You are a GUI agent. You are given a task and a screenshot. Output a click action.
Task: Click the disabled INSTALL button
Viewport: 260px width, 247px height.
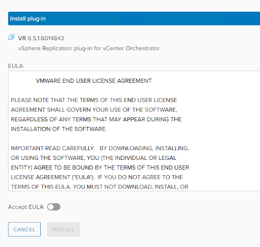[x=63, y=229]
